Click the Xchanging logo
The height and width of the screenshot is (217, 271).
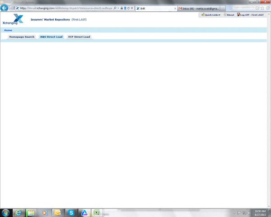click(13, 19)
